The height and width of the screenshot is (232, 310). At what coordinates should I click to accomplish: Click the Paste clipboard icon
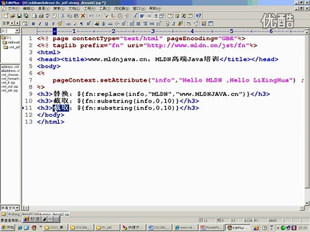[76, 15]
